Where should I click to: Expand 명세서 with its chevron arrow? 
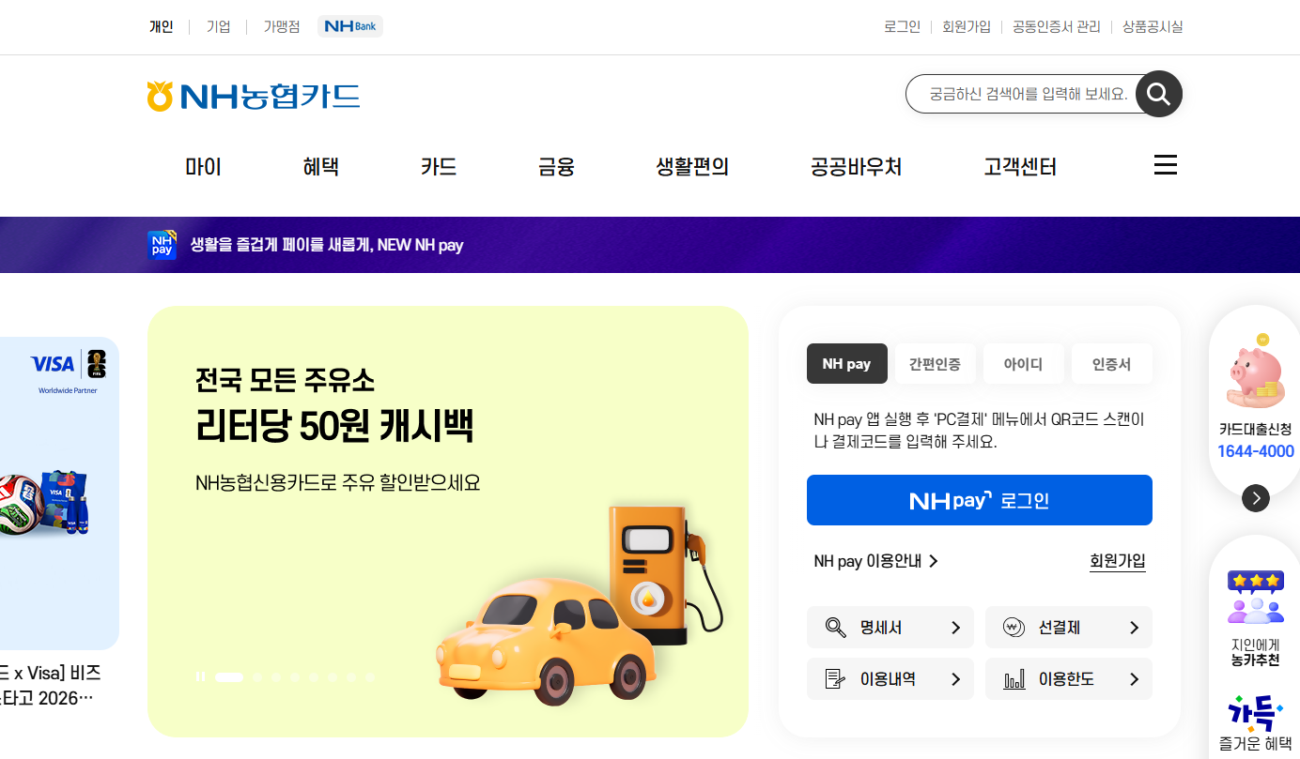coord(955,628)
